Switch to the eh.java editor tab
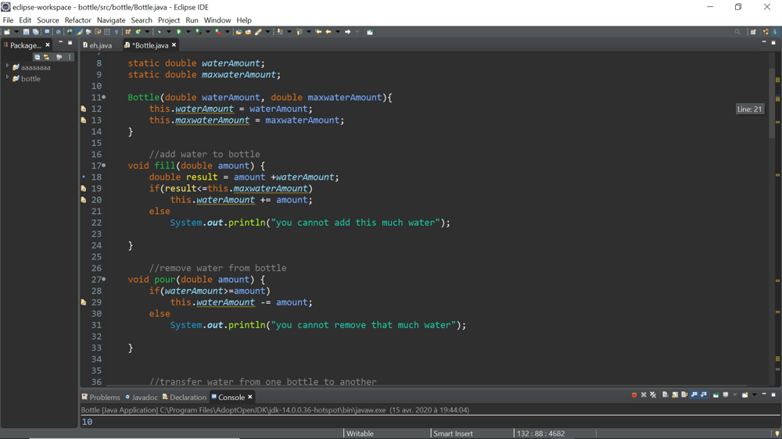Image resolution: width=782 pixels, height=439 pixels. [97, 45]
